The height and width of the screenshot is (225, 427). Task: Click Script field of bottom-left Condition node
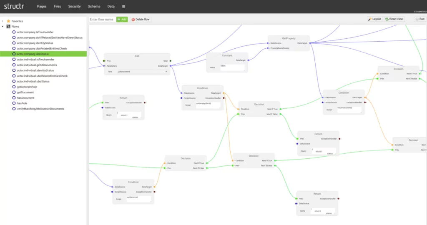click(x=138, y=199)
